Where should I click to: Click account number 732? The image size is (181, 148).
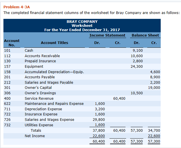coord(7,125)
